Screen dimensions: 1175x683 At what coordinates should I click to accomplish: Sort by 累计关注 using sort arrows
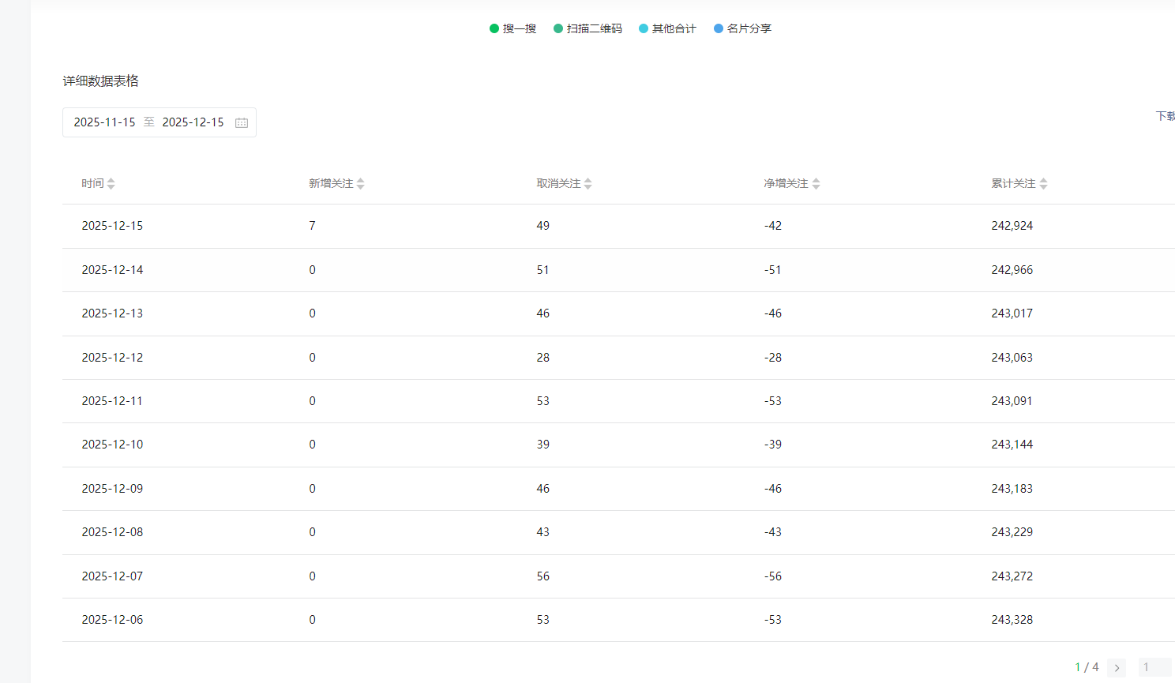point(1044,183)
